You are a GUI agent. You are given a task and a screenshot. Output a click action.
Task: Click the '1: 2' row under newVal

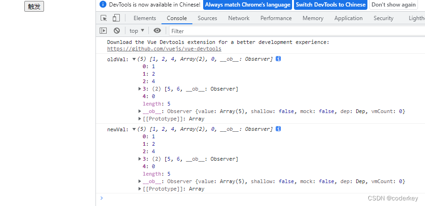pos(149,144)
